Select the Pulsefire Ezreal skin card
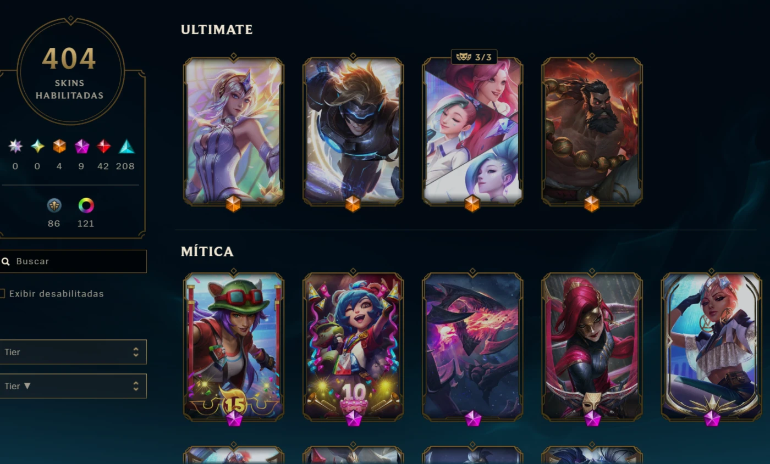 pos(353,132)
